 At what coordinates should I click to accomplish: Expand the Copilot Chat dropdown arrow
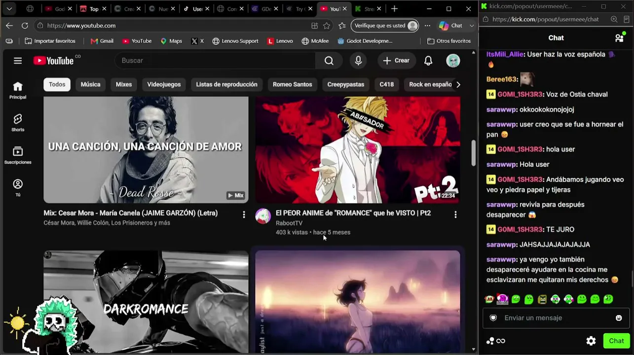pos(472,26)
